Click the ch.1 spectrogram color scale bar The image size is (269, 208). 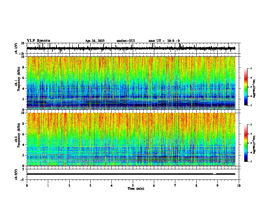click(x=246, y=87)
